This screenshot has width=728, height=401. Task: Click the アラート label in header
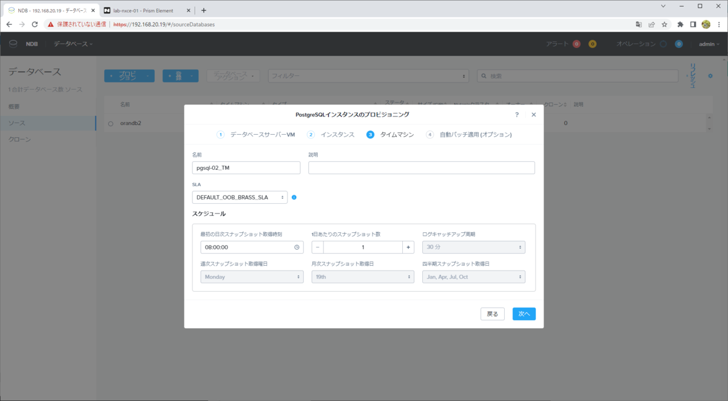coord(558,44)
